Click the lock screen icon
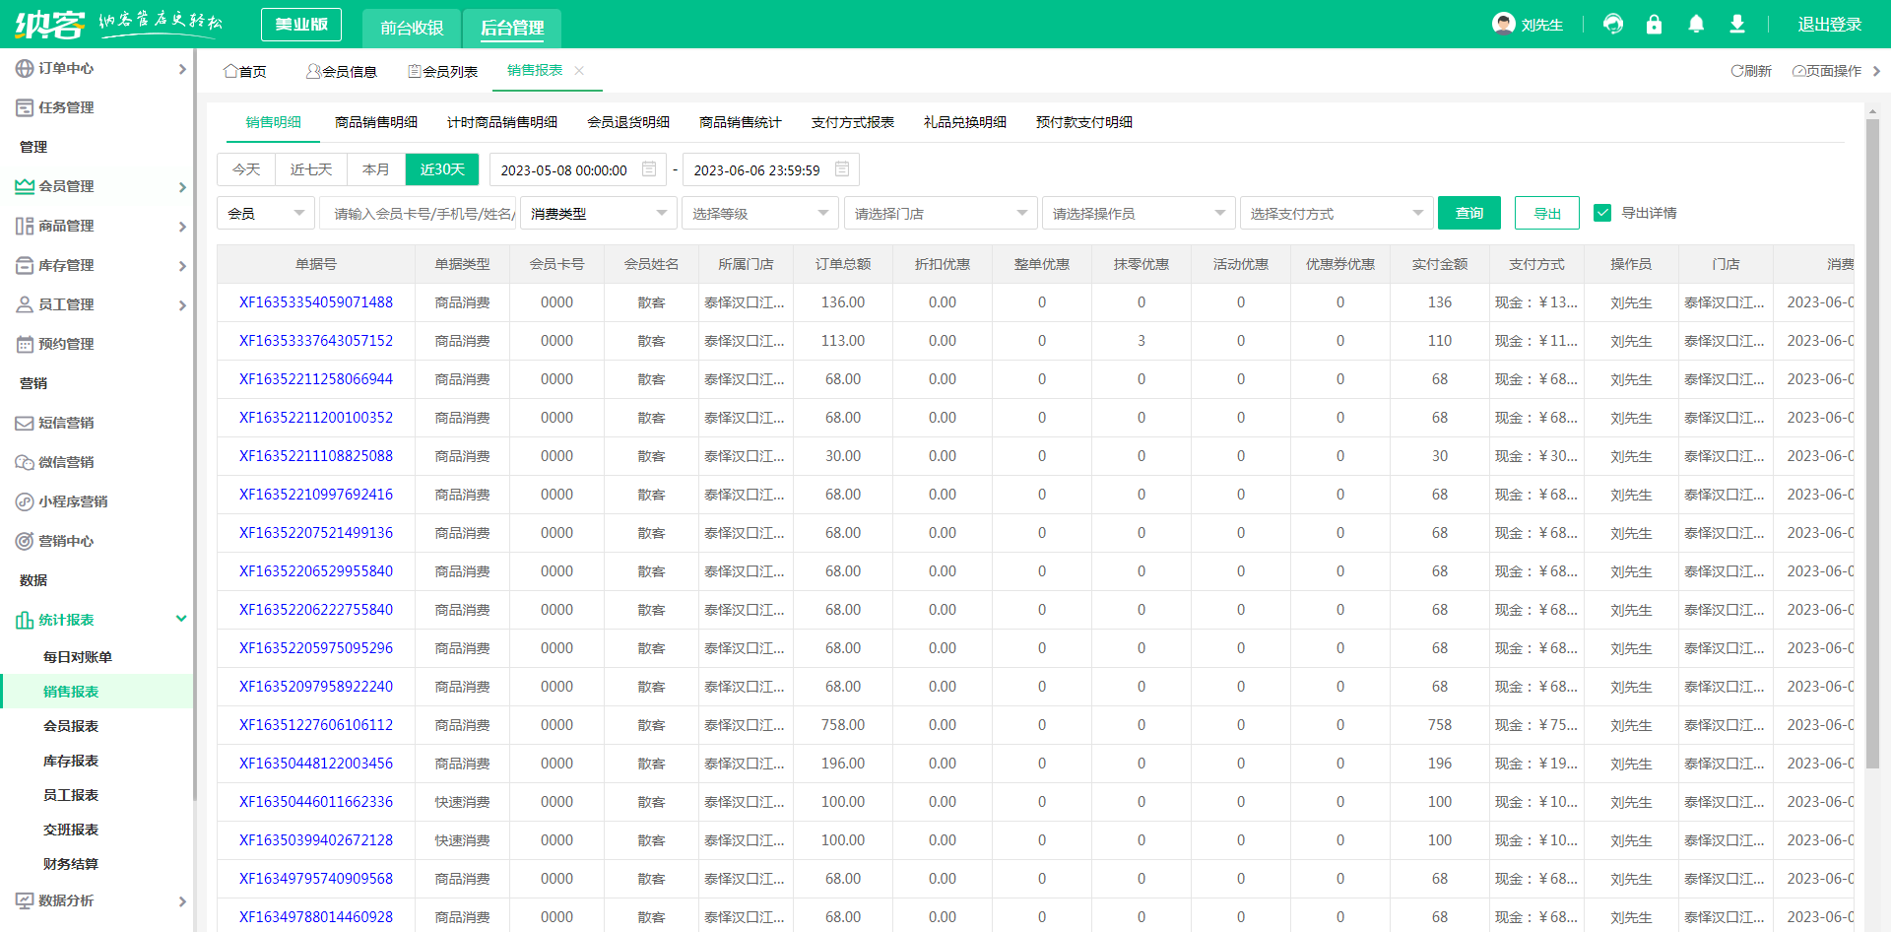The height and width of the screenshot is (932, 1891). coord(1654,25)
